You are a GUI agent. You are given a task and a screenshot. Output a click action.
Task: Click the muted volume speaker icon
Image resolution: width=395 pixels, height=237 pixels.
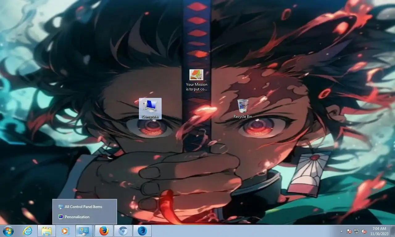pyautogui.click(x=364, y=231)
